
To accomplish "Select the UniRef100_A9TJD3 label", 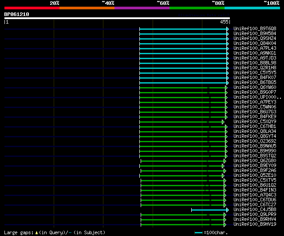I will click(x=255, y=58).
